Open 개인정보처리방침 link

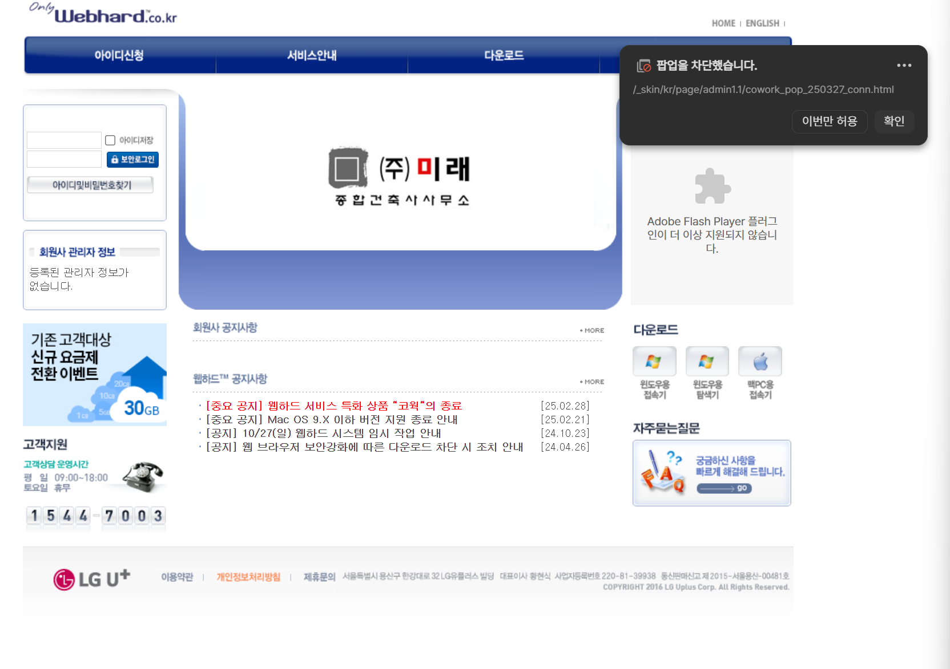point(248,577)
